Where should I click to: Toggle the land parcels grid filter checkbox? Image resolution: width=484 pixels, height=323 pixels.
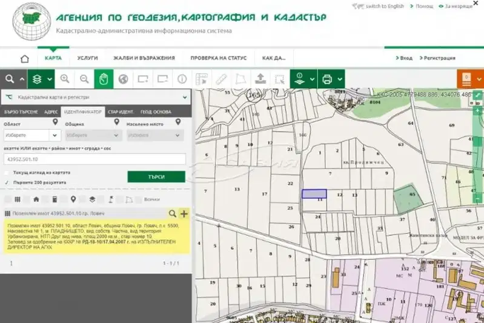coord(8,199)
